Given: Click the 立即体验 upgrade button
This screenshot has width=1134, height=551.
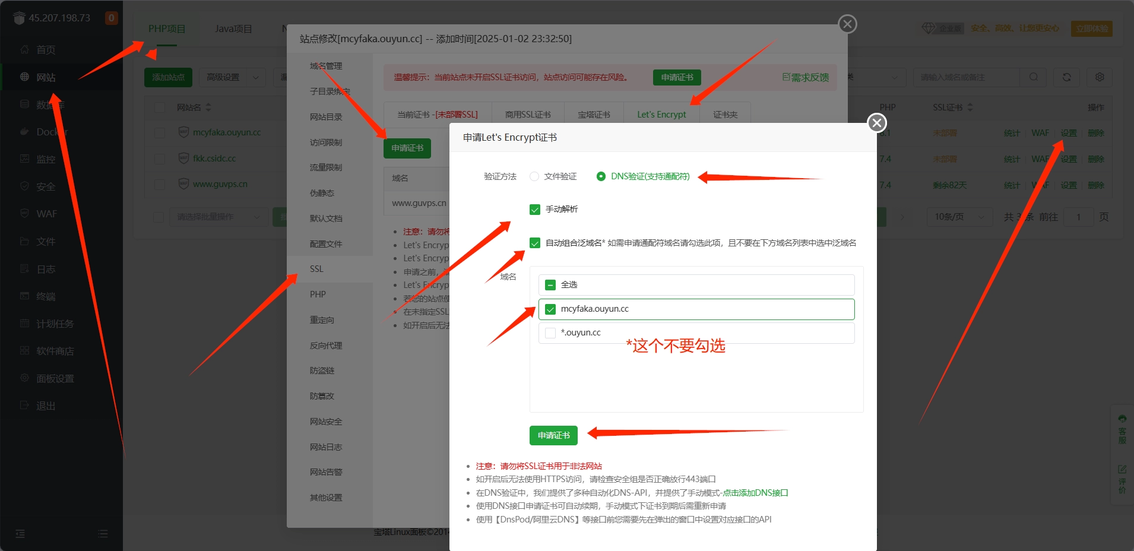Looking at the screenshot, I should 1092,28.
